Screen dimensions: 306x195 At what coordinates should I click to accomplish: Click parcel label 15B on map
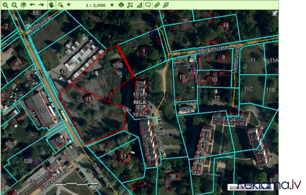pyautogui.click(x=118, y=65)
